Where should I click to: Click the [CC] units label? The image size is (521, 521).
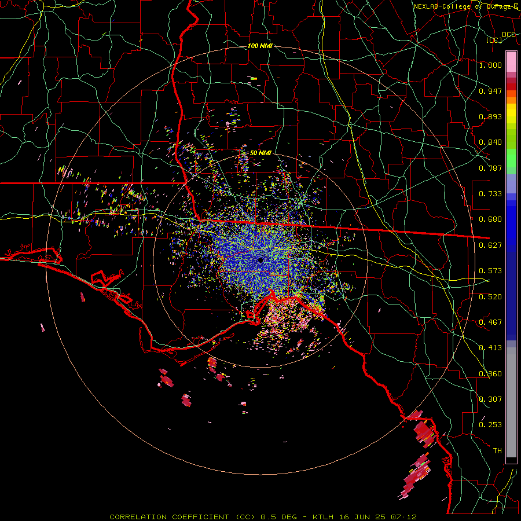click(494, 40)
